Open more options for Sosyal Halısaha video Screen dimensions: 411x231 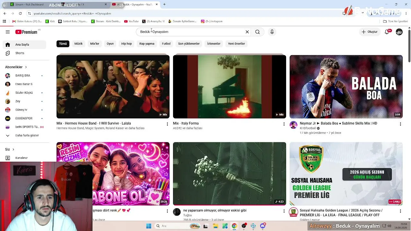[400, 211]
